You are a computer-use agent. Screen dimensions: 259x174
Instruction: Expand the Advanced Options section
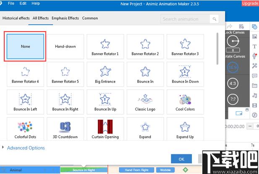26,148
